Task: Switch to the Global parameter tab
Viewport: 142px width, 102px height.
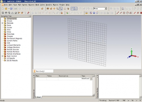Action: click(x=39, y=97)
